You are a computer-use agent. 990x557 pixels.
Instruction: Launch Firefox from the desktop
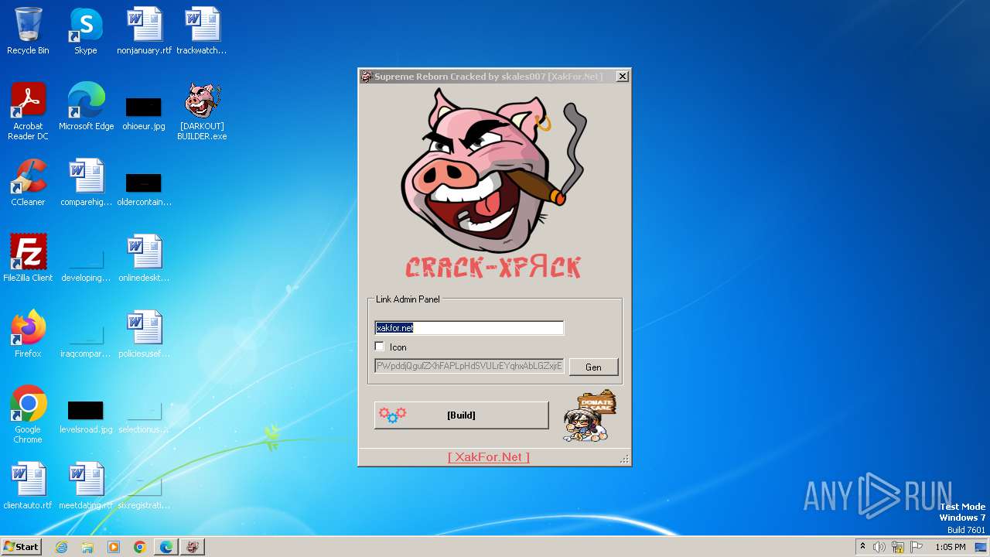(x=28, y=334)
